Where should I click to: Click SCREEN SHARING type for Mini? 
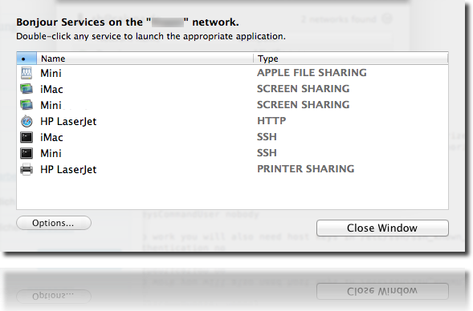pyautogui.click(x=304, y=104)
